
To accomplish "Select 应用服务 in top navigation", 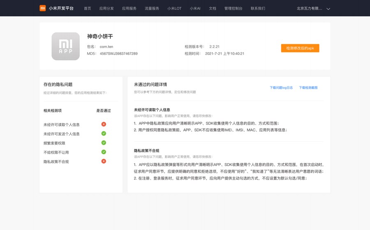I will [129, 8].
